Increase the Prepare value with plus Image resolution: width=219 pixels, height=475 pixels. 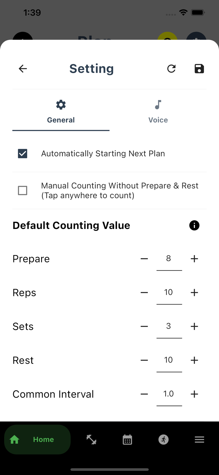click(194, 258)
